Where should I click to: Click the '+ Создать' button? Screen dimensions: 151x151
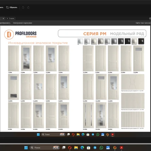coord(11,18)
